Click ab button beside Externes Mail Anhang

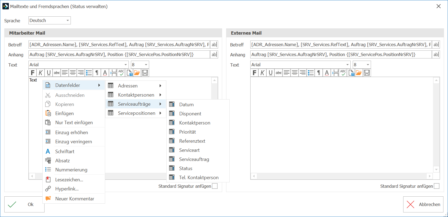coord(436,54)
